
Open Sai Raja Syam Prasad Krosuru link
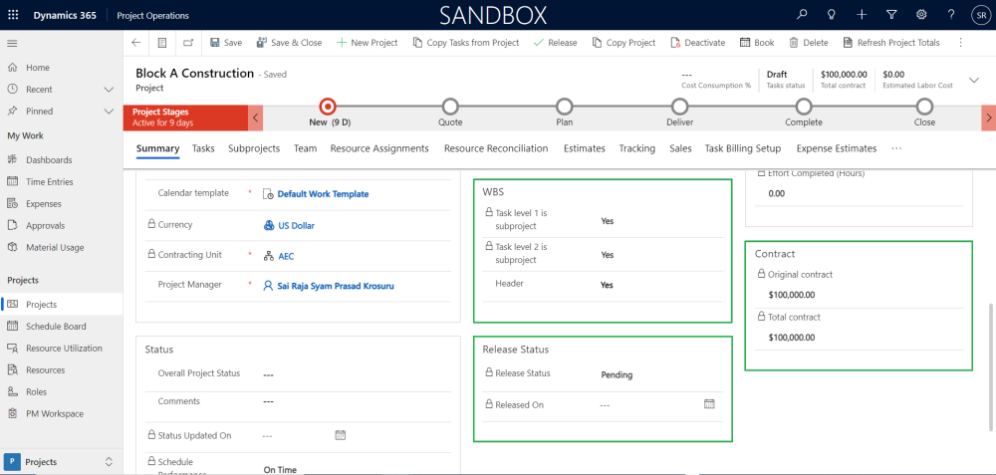[336, 287]
